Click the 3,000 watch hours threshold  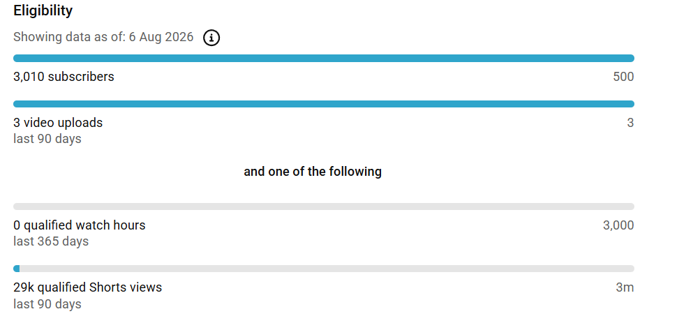pyautogui.click(x=618, y=225)
